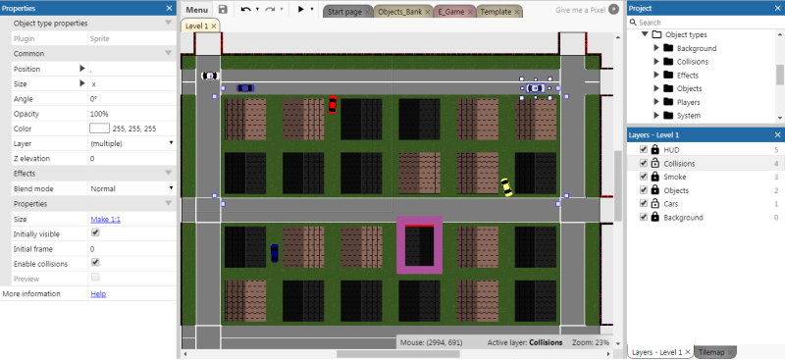Viewport: 785px width, 360px height.
Task: Open the Layer dropdown in Properties
Action: point(132,143)
